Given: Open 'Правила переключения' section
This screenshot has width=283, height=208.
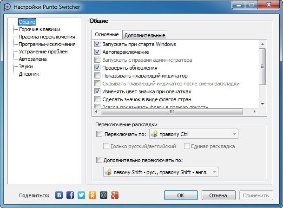Looking at the screenshot, I should click(47, 37).
